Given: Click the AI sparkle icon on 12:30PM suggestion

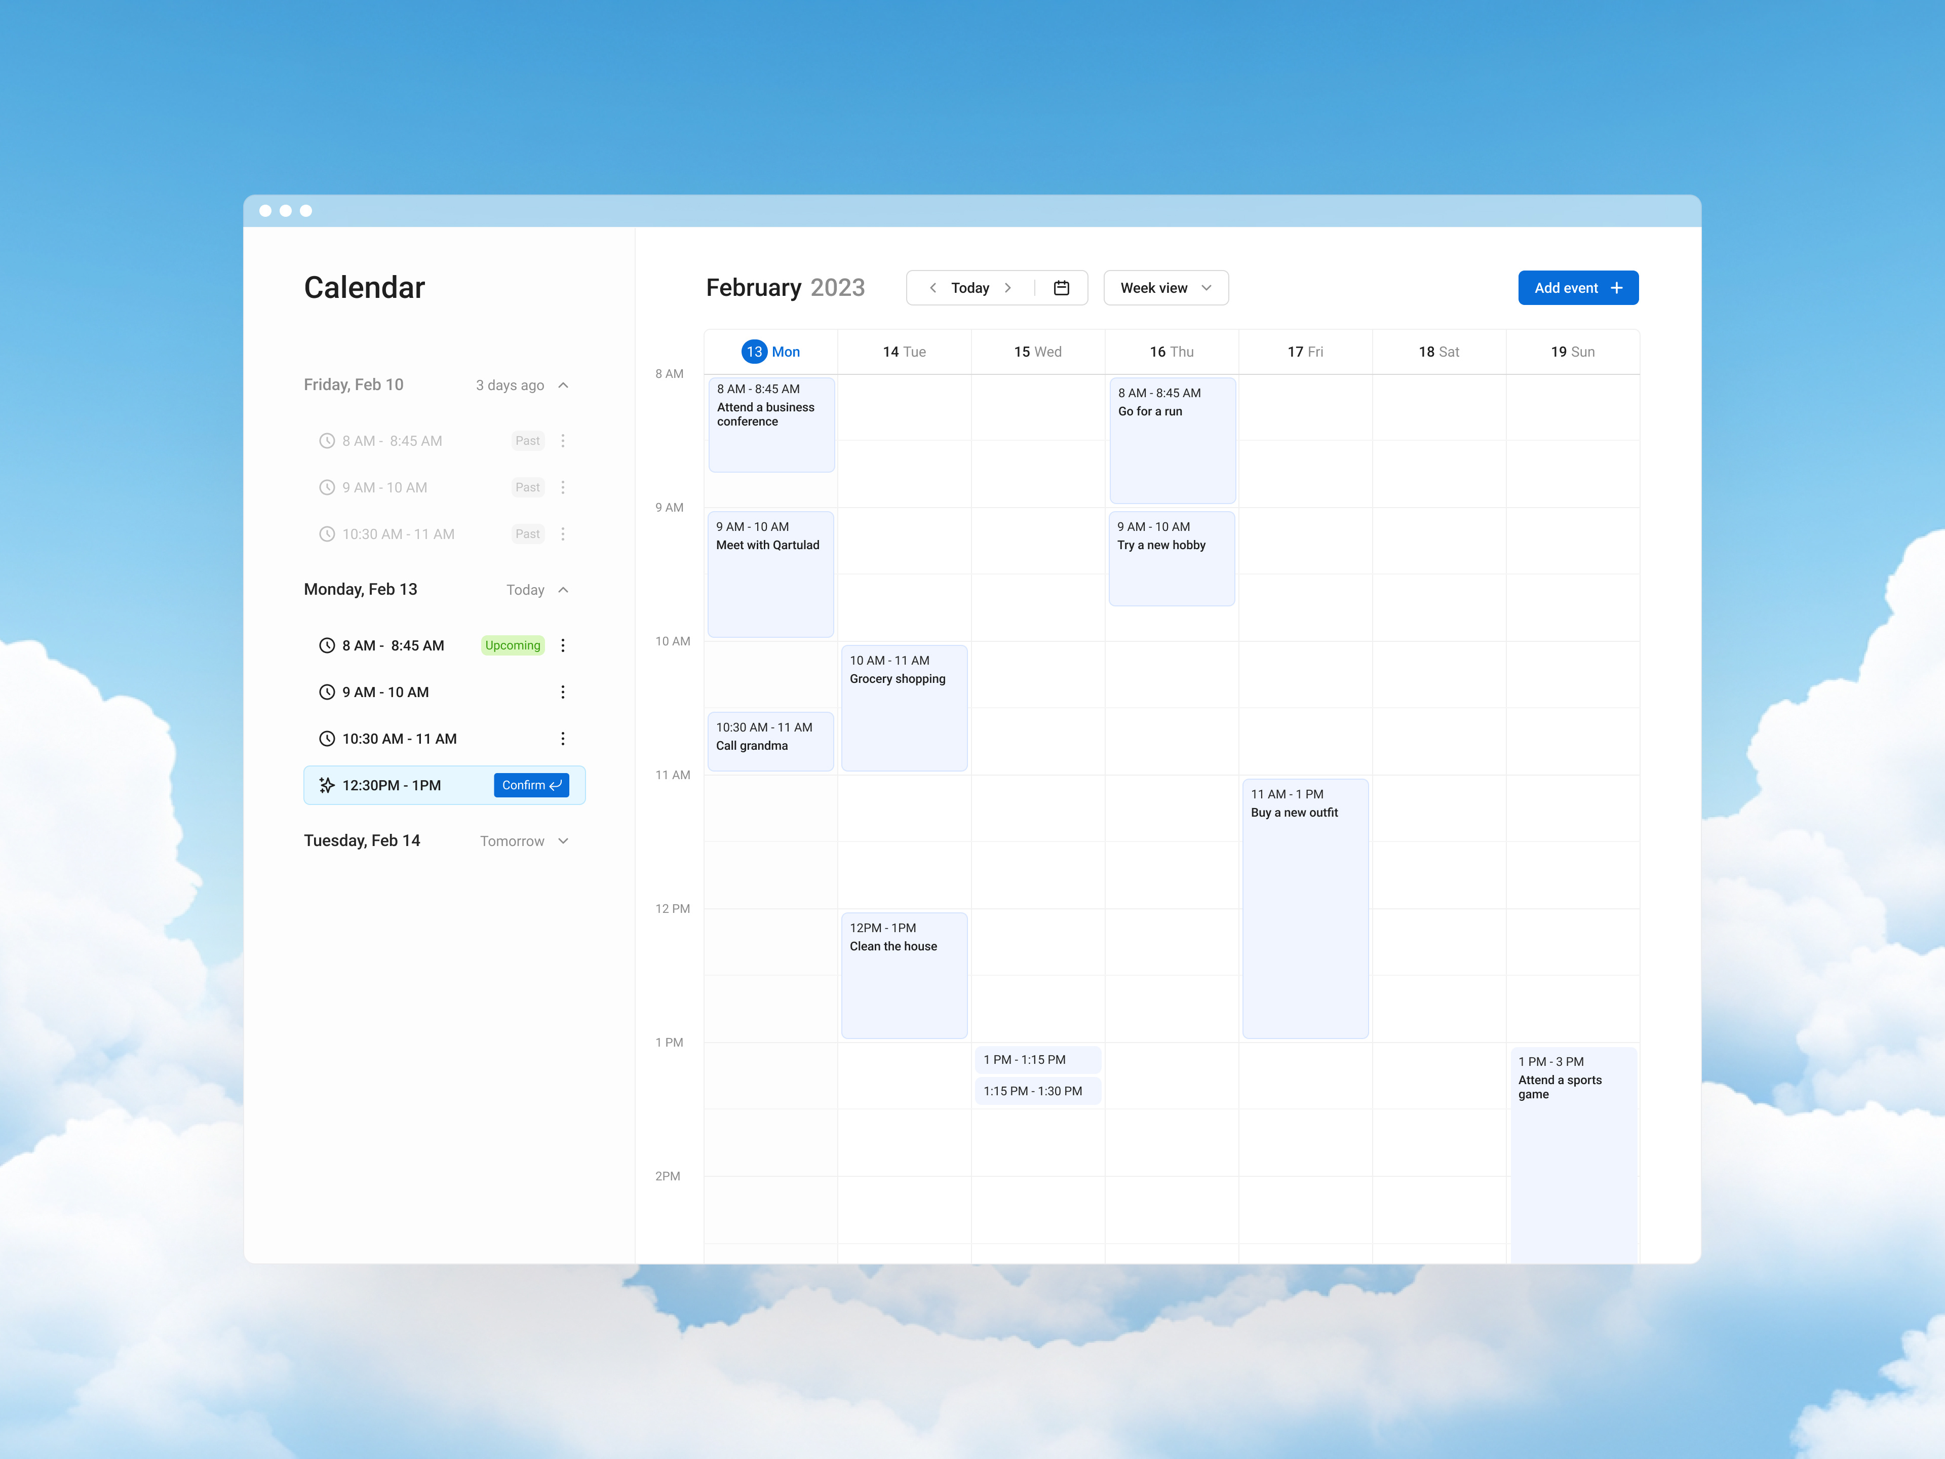Looking at the screenshot, I should point(326,784).
